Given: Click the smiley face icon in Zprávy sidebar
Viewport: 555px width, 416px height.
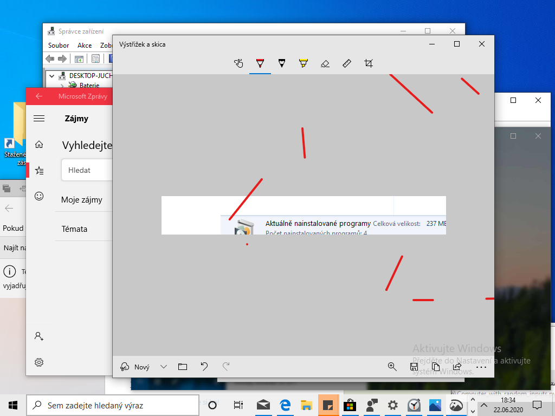Looking at the screenshot, I should (x=39, y=196).
